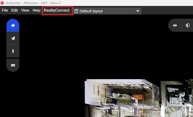Image resolution: width=193 pixels, height=117 pixels.
Task: Select the Home view mode button
Action: coord(13,25)
